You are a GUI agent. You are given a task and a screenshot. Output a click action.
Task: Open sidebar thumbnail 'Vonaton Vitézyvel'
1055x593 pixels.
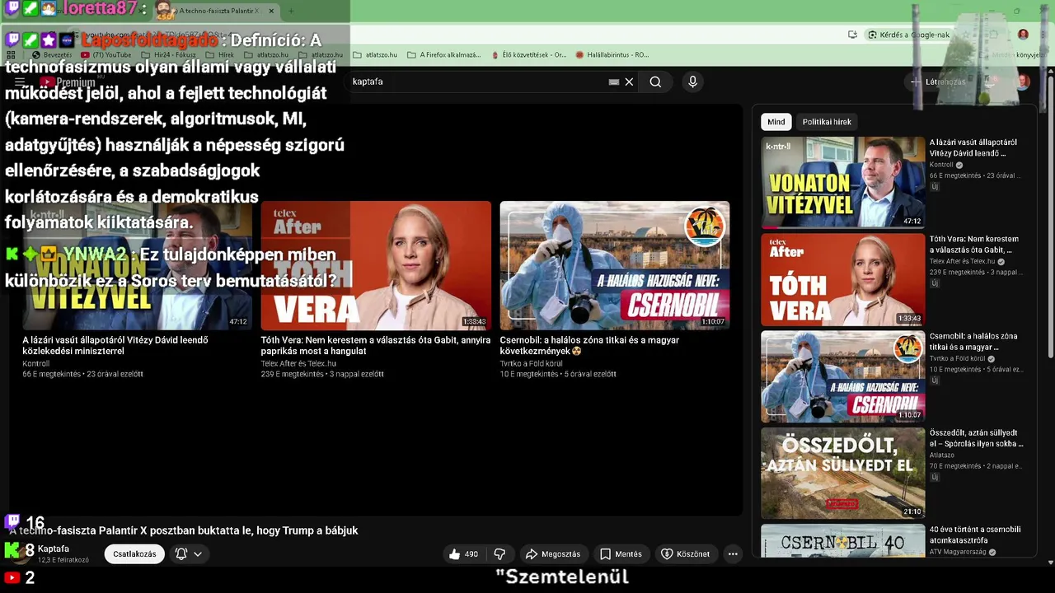(x=842, y=182)
